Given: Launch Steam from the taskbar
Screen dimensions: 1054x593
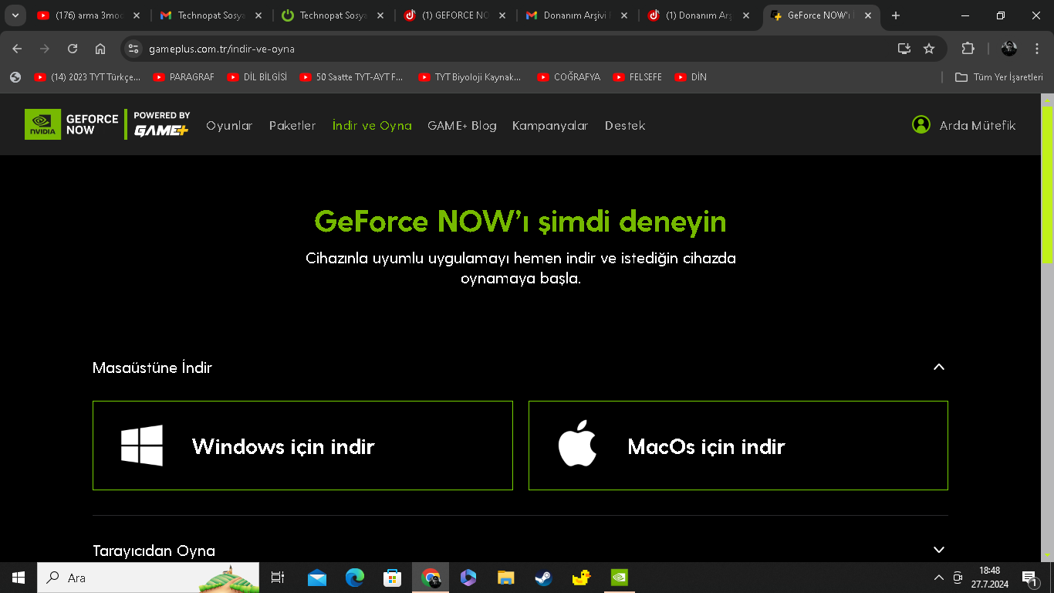Looking at the screenshot, I should click(x=544, y=578).
